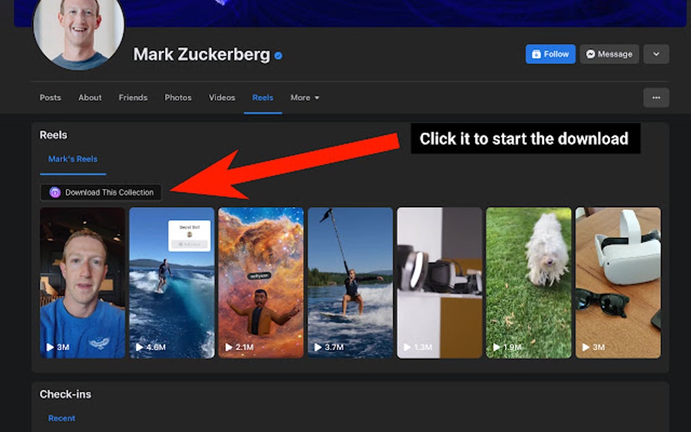This screenshot has width=691, height=432.
Task: Go to the Friends tab
Action: (x=133, y=98)
